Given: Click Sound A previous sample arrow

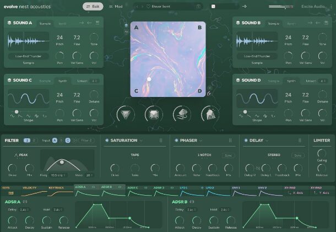Looking at the screenshot, I should [x=89, y=23].
